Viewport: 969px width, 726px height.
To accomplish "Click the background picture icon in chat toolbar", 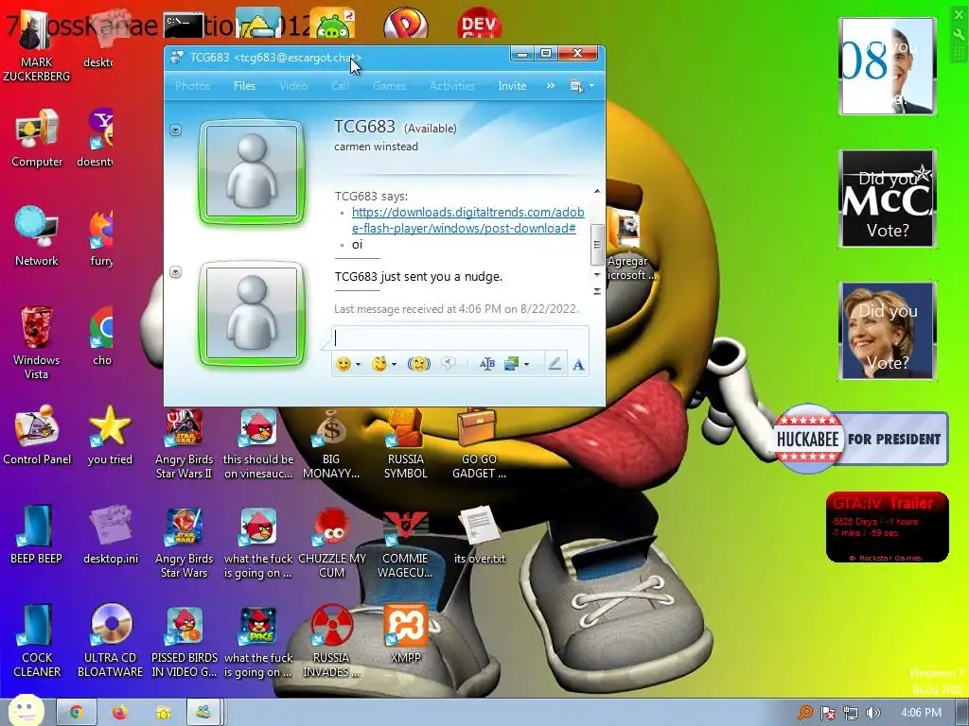I will 511,364.
